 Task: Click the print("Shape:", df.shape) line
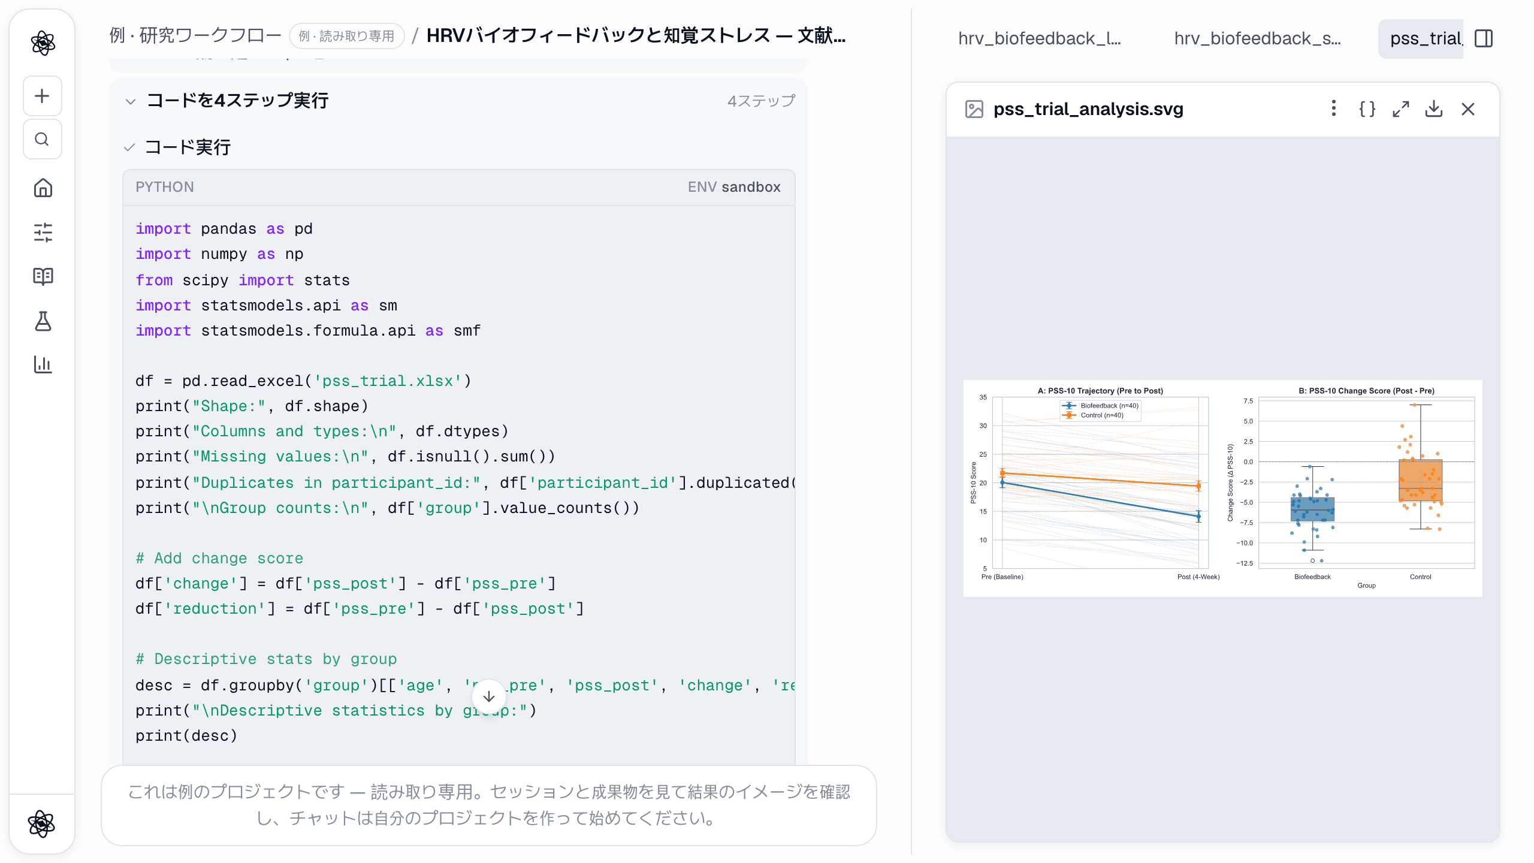click(252, 406)
